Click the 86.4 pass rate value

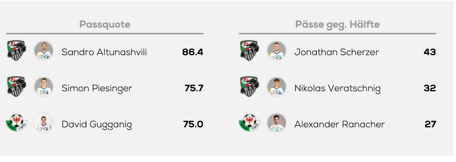(x=192, y=52)
